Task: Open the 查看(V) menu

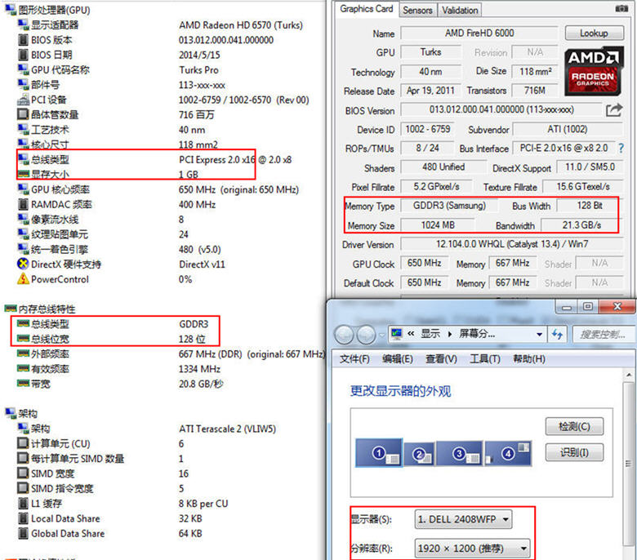Action: click(x=441, y=359)
